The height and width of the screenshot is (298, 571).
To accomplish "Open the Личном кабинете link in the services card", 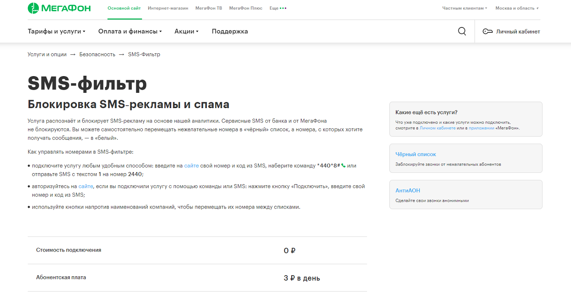I will point(437,128).
